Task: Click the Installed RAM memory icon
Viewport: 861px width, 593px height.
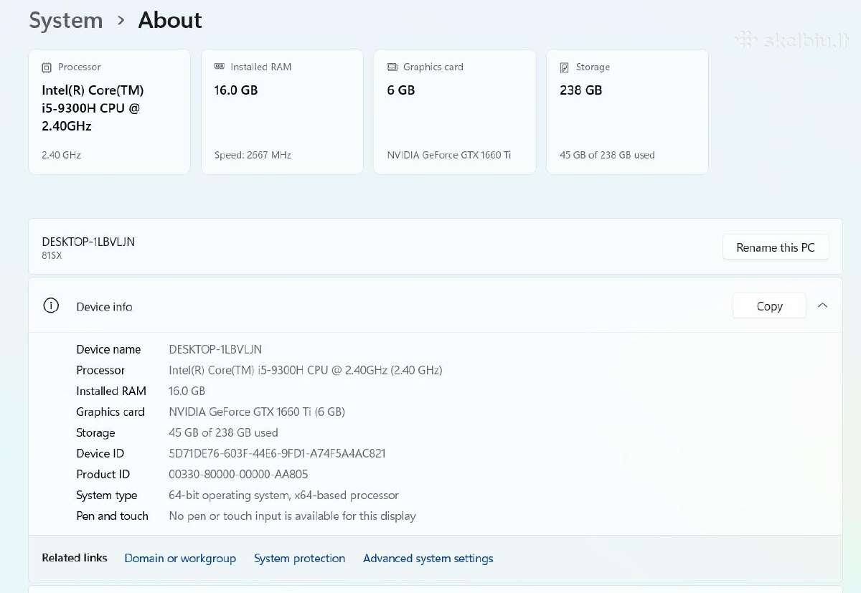Action: click(x=220, y=67)
